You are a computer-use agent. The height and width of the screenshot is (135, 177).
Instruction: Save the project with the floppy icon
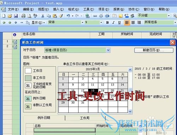coord(16,16)
